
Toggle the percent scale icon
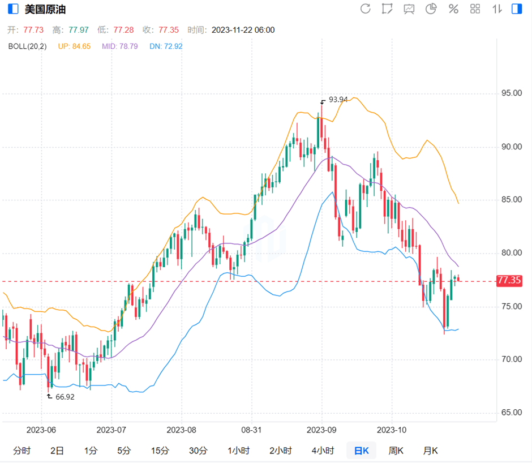(x=453, y=9)
